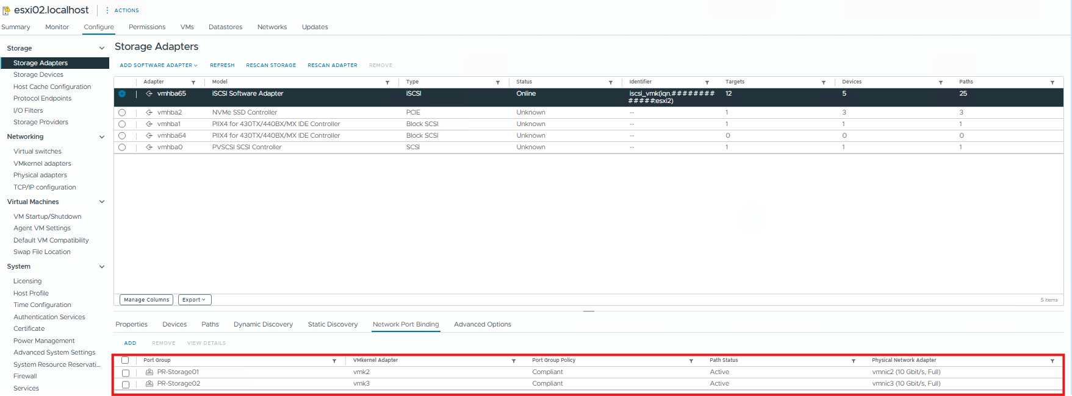
Task: Tick the PR-Storage02 row checkbox
Action: coord(126,384)
